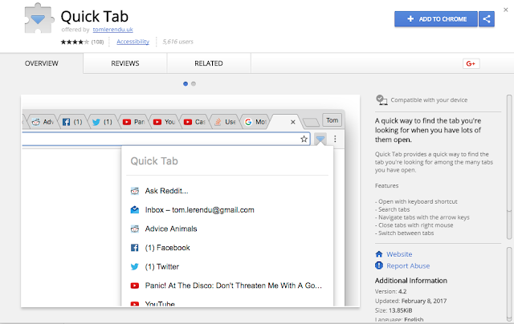The height and width of the screenshot is (324, 514).
Task: Switch to the OVERVIEW tab
Action: (x=42, y=63)
